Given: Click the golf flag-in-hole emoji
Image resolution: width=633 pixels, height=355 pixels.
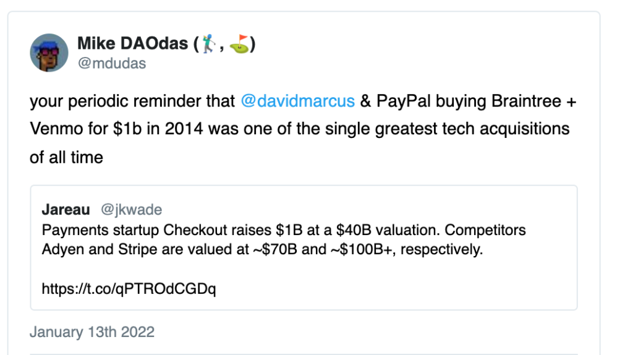Looking at the screenshot, I should coord(239,44).
